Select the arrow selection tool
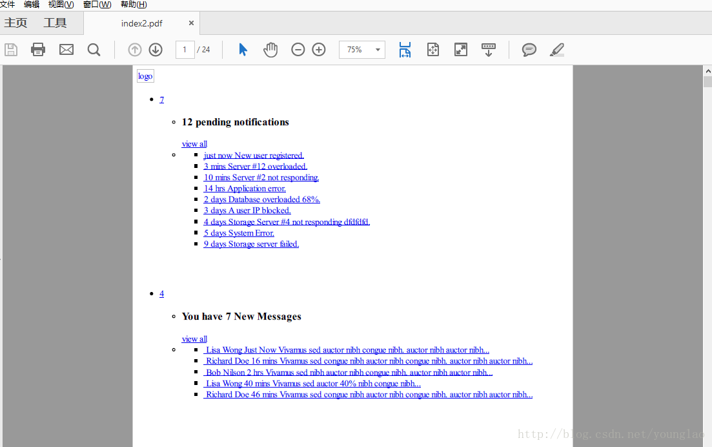This screenshot has width=712, height=447. pyautogui.click(x=243, y=50)
